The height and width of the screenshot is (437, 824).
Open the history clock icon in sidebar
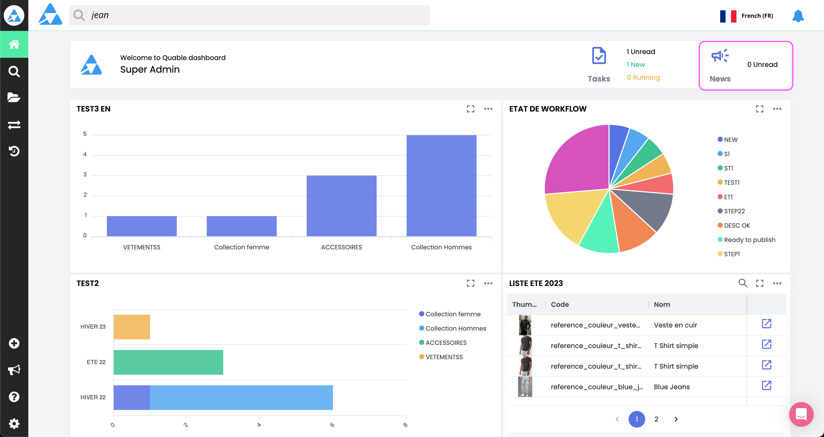pos(14,151)
